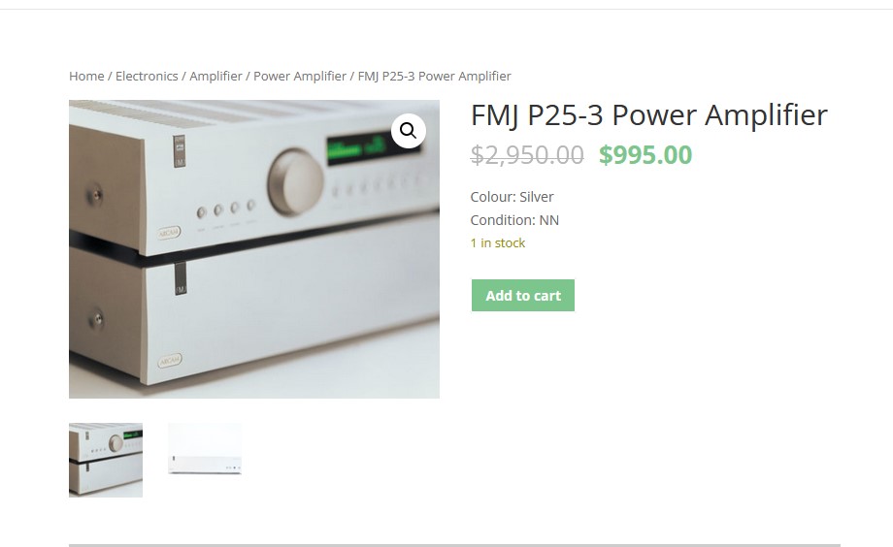Screen dimensions: 893x547
Task: Click the magnifier zoom icon on product image
Action: click(409, 131)
